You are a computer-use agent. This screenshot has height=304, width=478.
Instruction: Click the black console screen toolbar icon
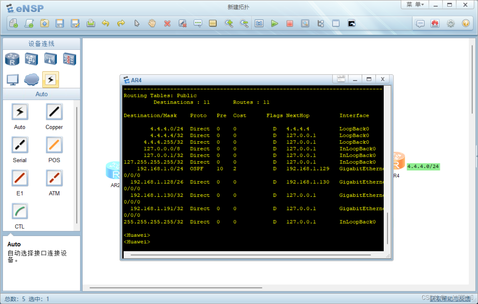[352, 23]
